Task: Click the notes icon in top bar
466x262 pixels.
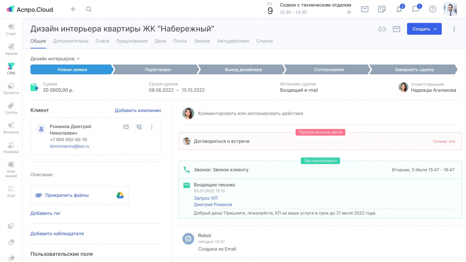Action: pos(381,9)
